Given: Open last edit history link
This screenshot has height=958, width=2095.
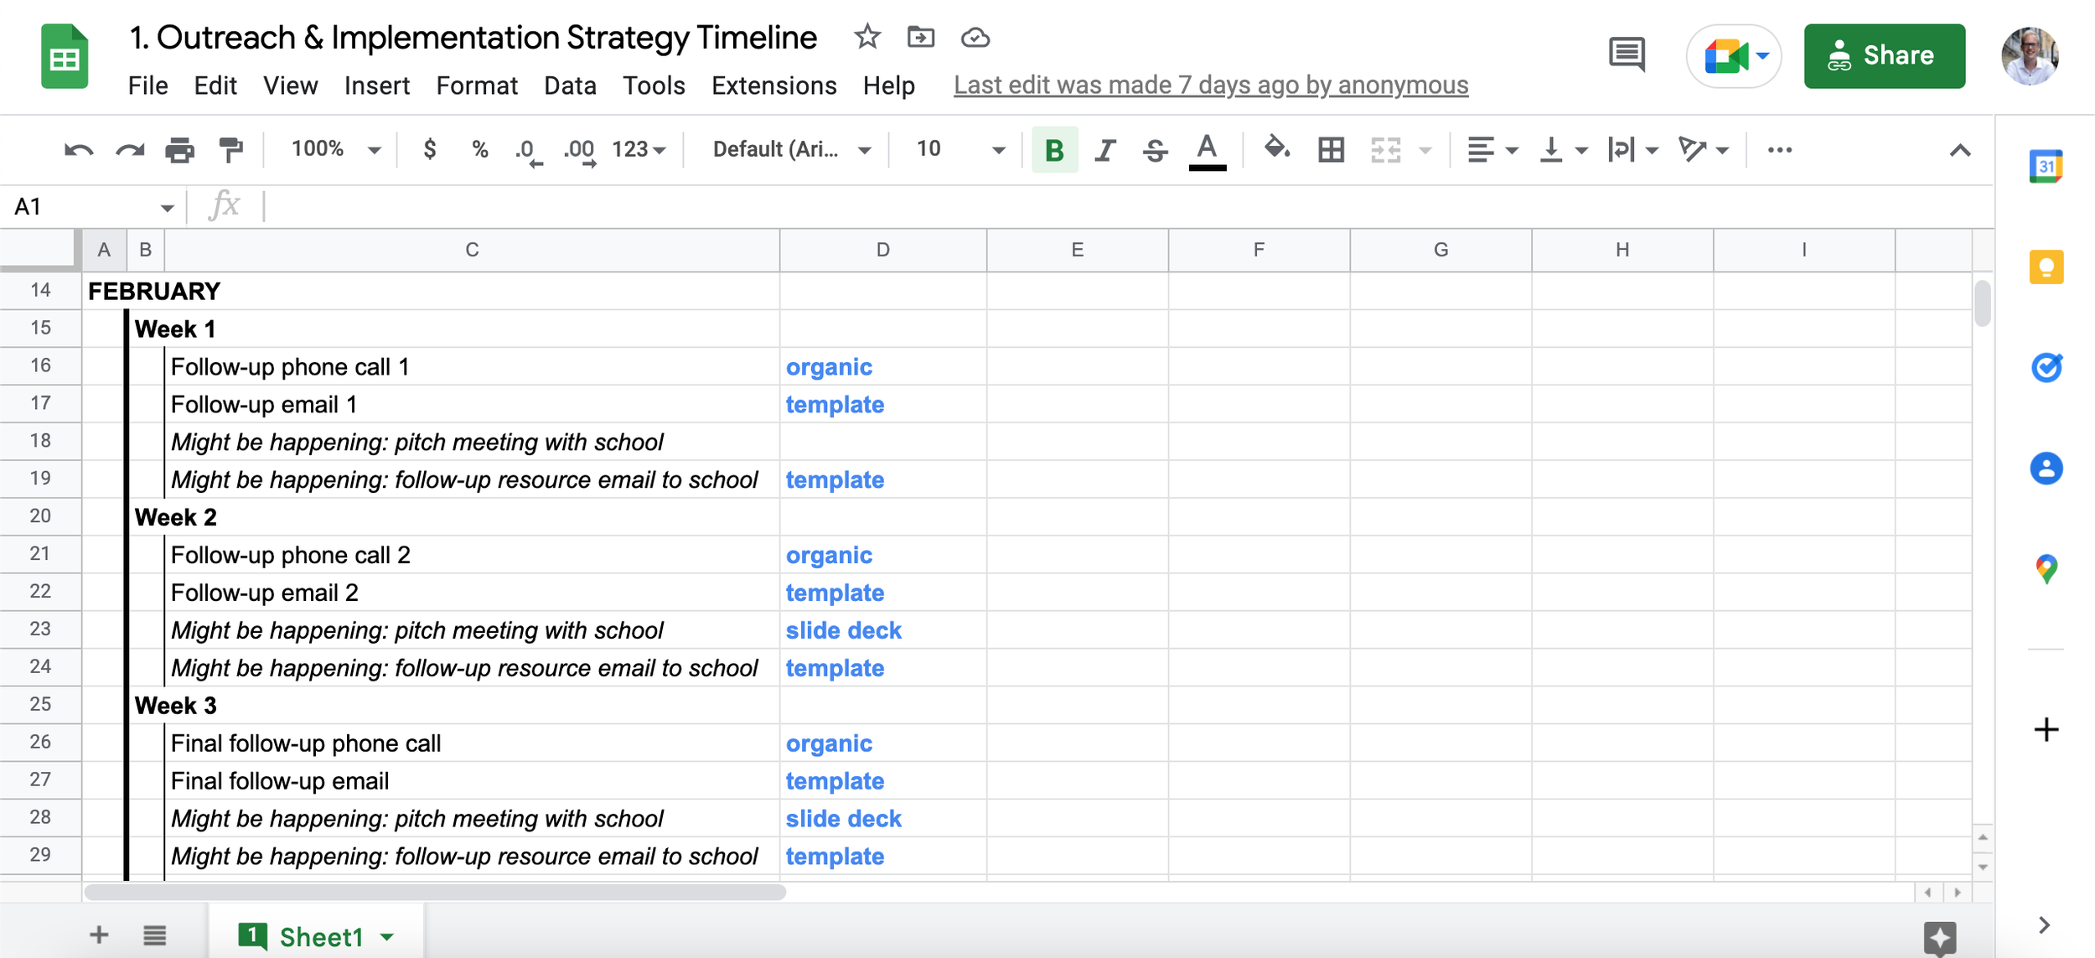Looking at the screenshot, I should tap(1210, 85).
